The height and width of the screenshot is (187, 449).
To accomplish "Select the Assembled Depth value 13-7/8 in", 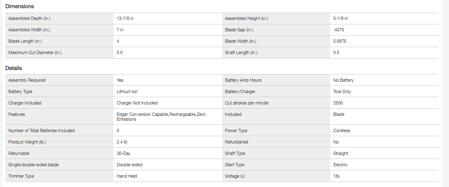I will coord(125,18).
